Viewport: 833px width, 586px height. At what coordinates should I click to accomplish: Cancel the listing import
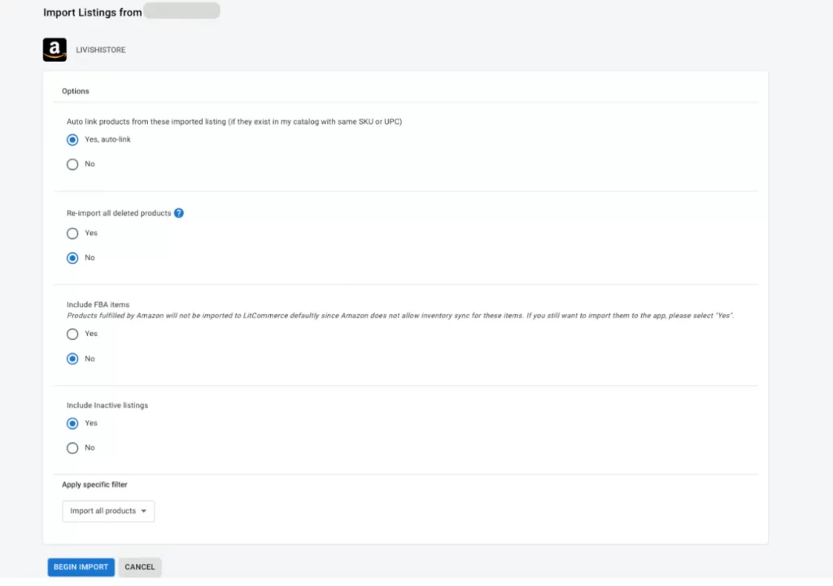(x=140, y=566)
